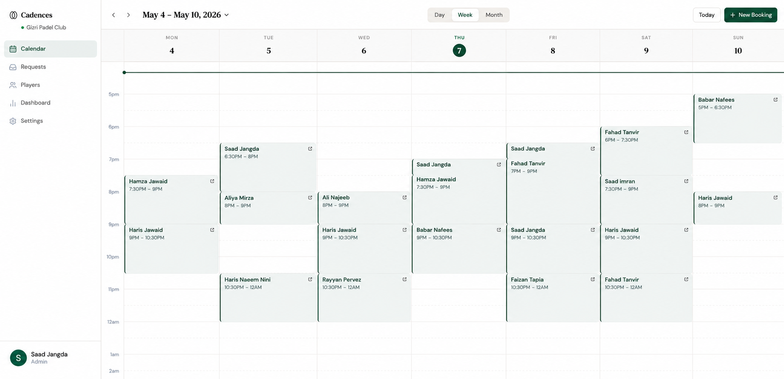Select Saturday 9 date header
Screen dimensions: 784x379
tap(646, 46)
